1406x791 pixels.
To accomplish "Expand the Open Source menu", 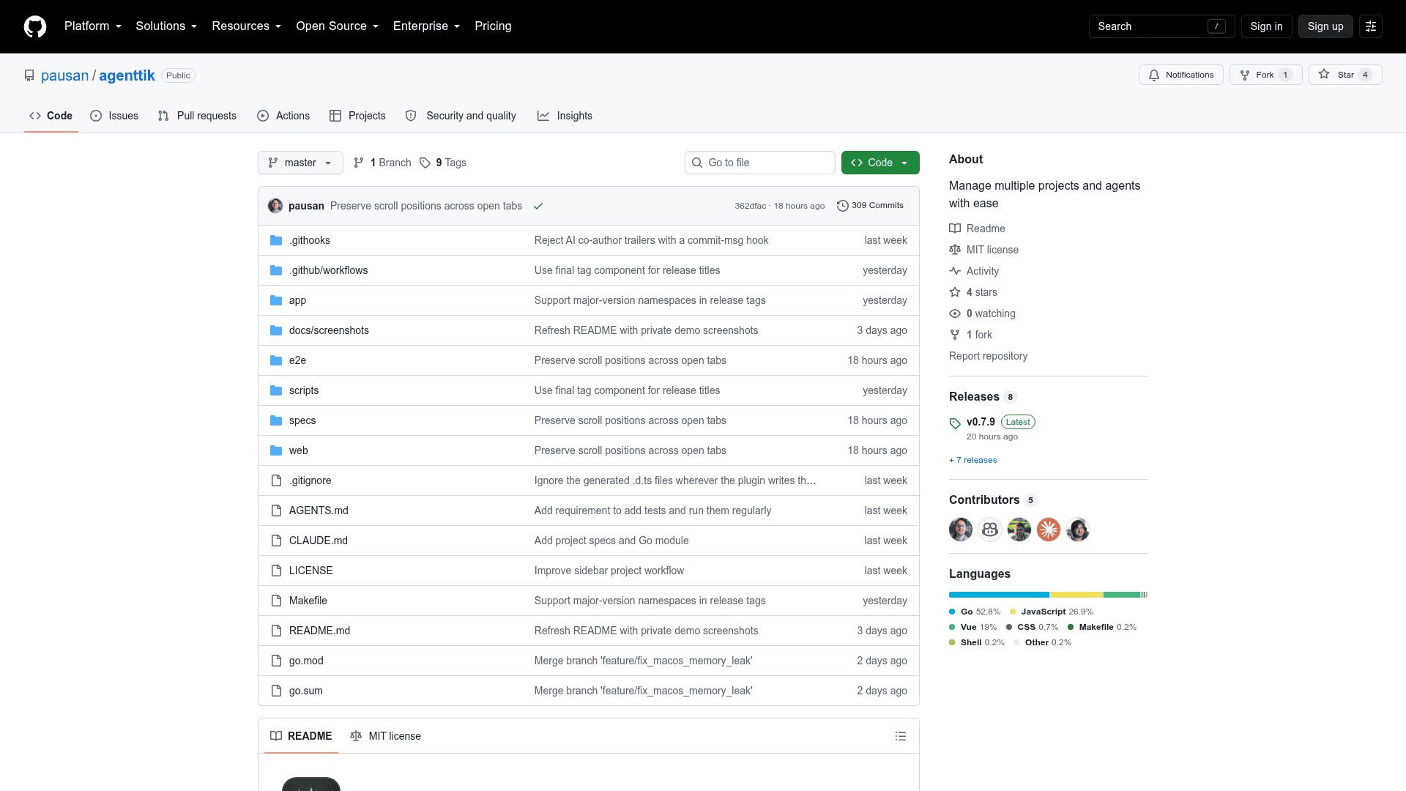I will [338, 26].
